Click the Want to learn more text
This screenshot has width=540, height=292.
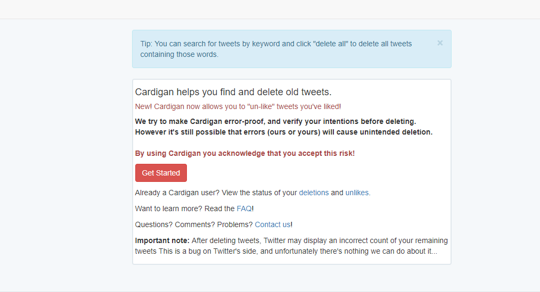coord(184,208)
